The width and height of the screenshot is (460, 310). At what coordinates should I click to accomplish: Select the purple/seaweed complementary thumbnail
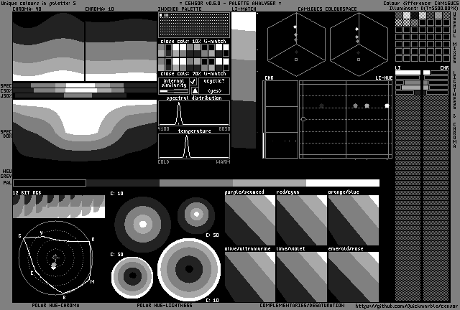pyautogui.click(x=249, y=220)
